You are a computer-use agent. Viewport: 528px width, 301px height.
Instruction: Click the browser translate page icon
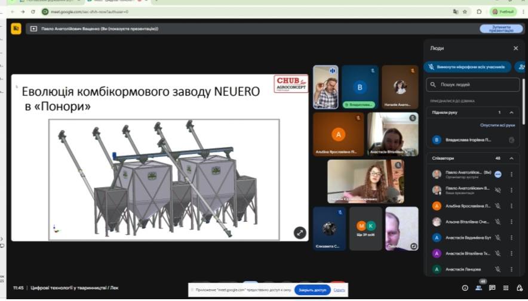click(x=455, y=11)
